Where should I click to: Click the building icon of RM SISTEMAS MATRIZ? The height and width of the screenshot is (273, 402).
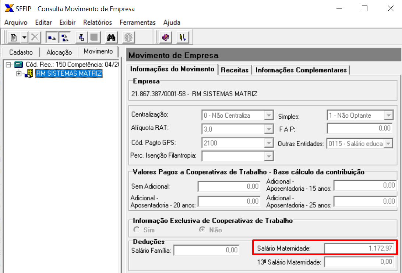click(29, 74)
